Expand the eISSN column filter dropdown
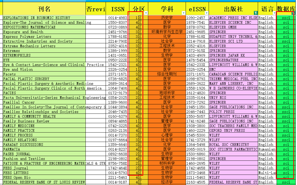This screenshot has width=297, height=185. click(207, 13)
